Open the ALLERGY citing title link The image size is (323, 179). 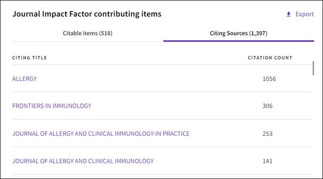coord(24,79)
